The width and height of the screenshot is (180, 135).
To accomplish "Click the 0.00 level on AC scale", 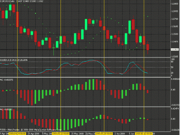I will click(173, 90).
